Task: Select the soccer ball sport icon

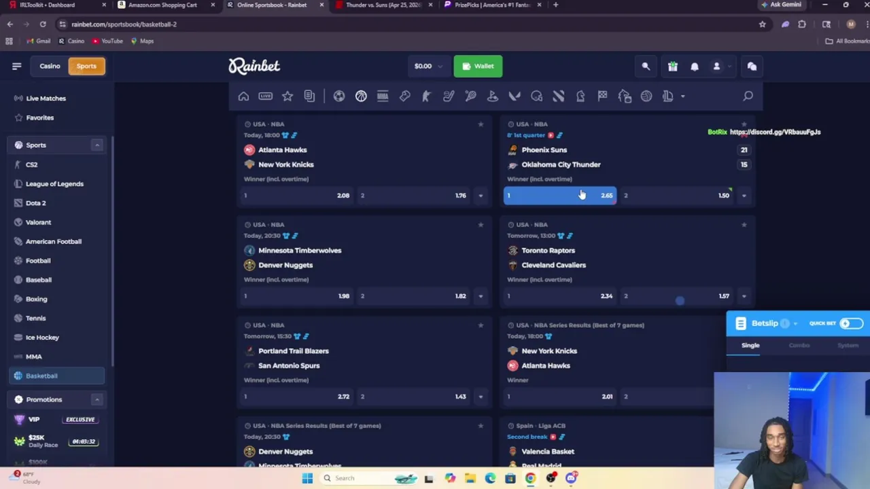Action: point(339,96)
